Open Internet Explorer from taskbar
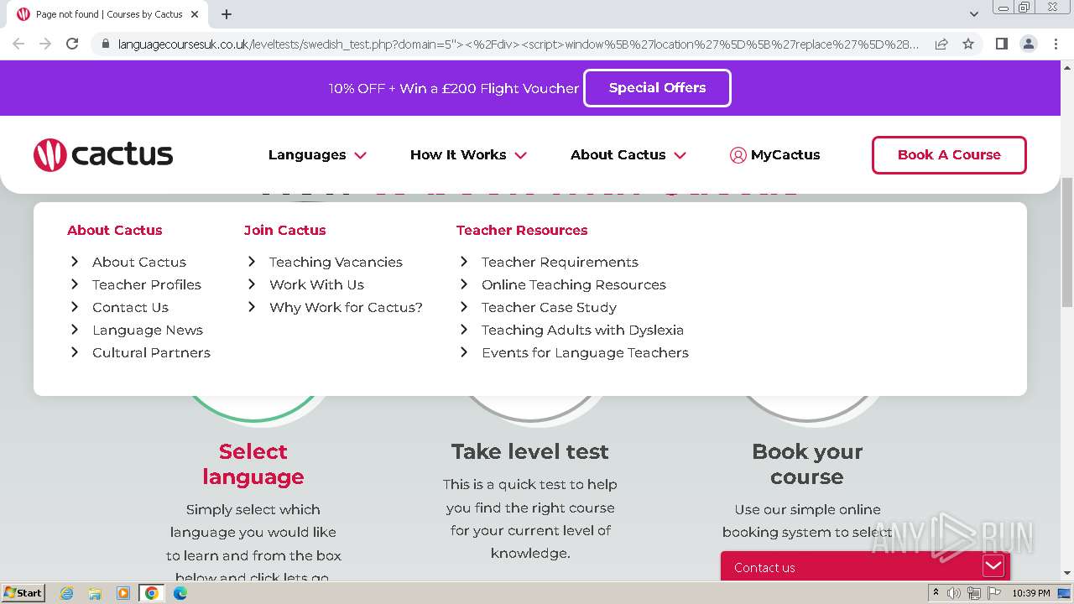This screenshot has height=604, width=1074. tap(66, 593)
